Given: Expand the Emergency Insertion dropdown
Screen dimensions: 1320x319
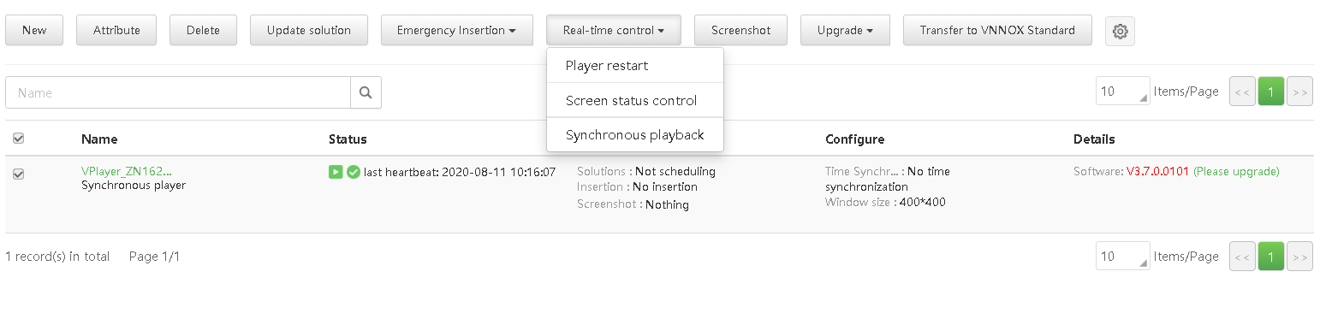Looking at the screenshot, I should (456, 31).
